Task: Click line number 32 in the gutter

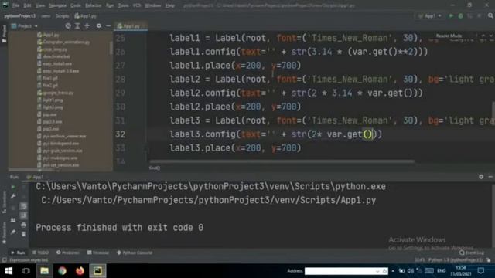Action: pos(121,134)
